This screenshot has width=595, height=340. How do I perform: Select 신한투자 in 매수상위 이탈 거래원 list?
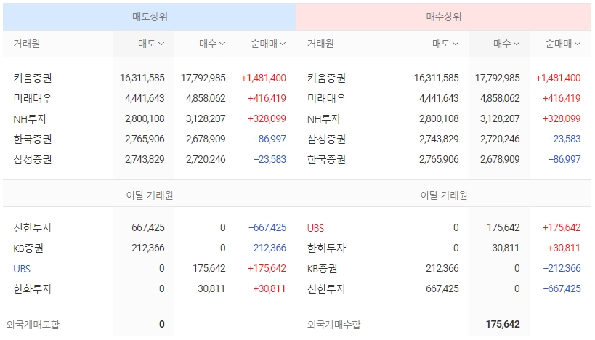(326, 288)
